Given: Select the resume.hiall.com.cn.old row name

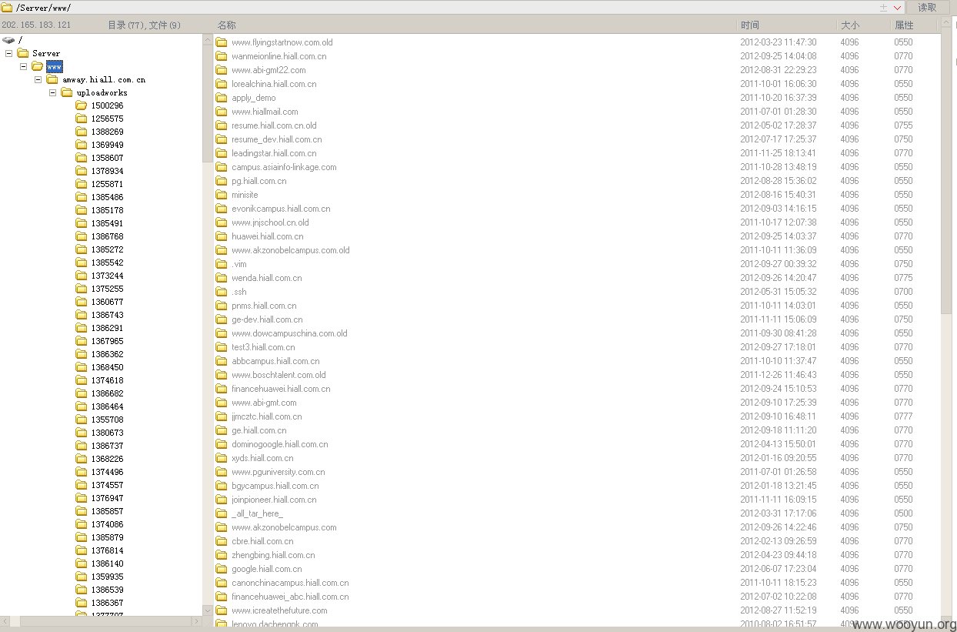Looking at the screenshot, I should [274, 125].
